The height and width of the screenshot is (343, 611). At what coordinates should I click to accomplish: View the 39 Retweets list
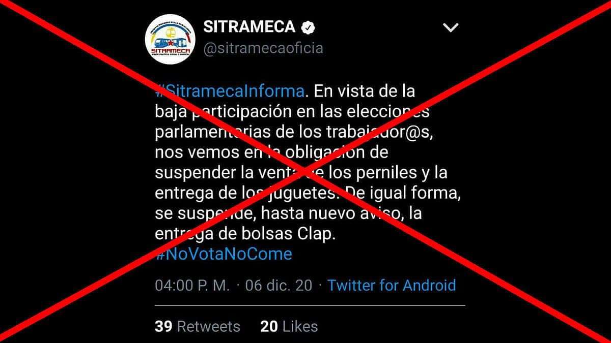coord(197,326)
